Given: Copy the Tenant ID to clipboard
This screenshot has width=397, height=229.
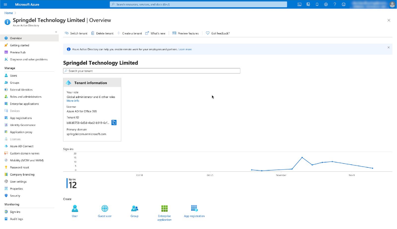Looking at the screenshot, I should tap(114, 122).
